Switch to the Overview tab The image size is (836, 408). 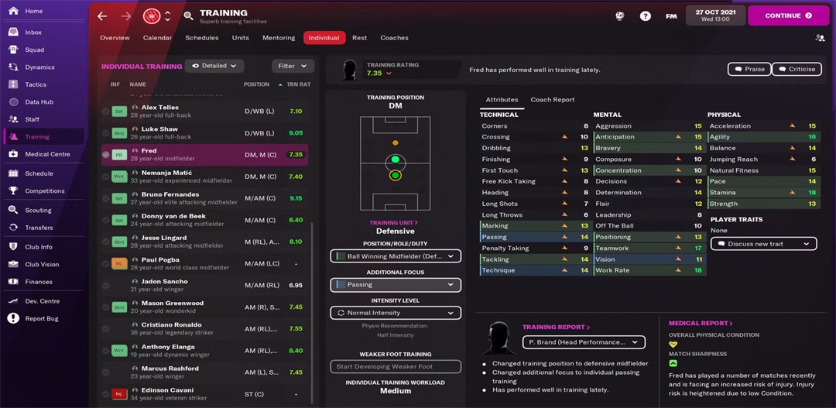115,38
